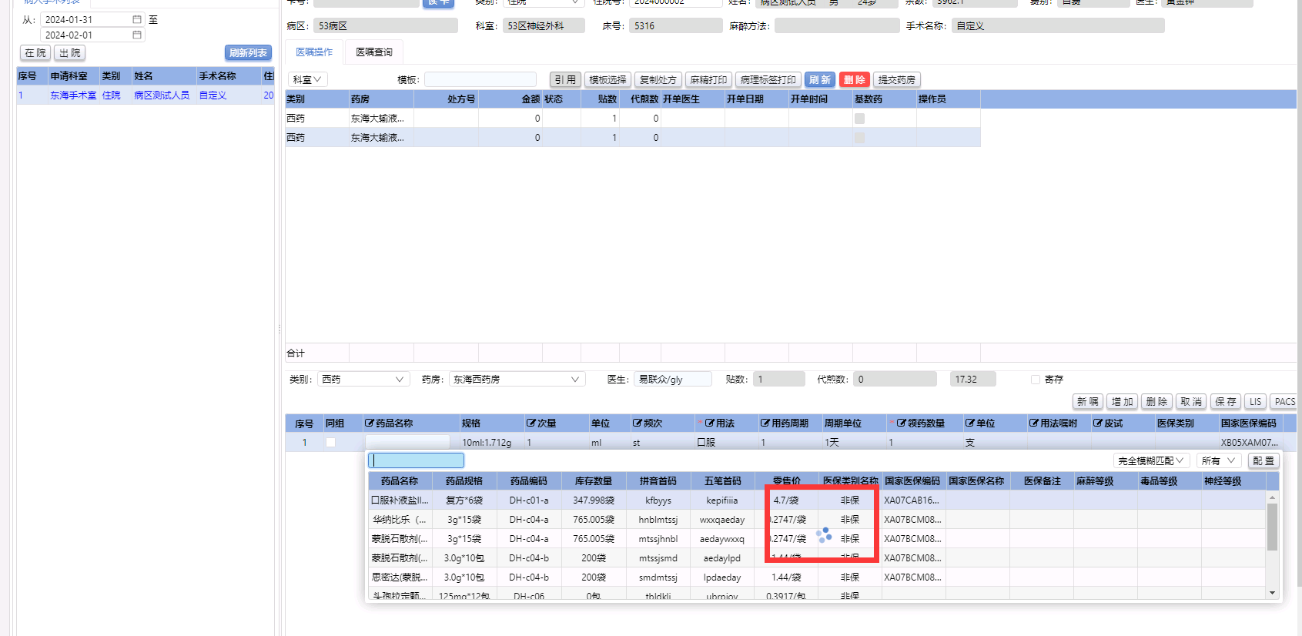The image size is (1302, 636).
Task: Click the scroll-down arrow of drug list
Action: click(1273, 593)
